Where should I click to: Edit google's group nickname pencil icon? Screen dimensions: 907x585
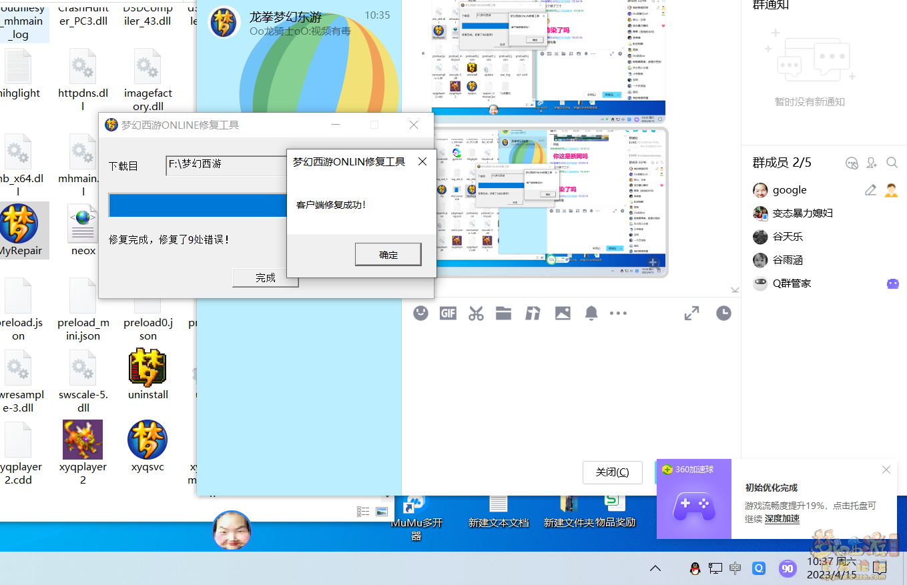point(870,190)
